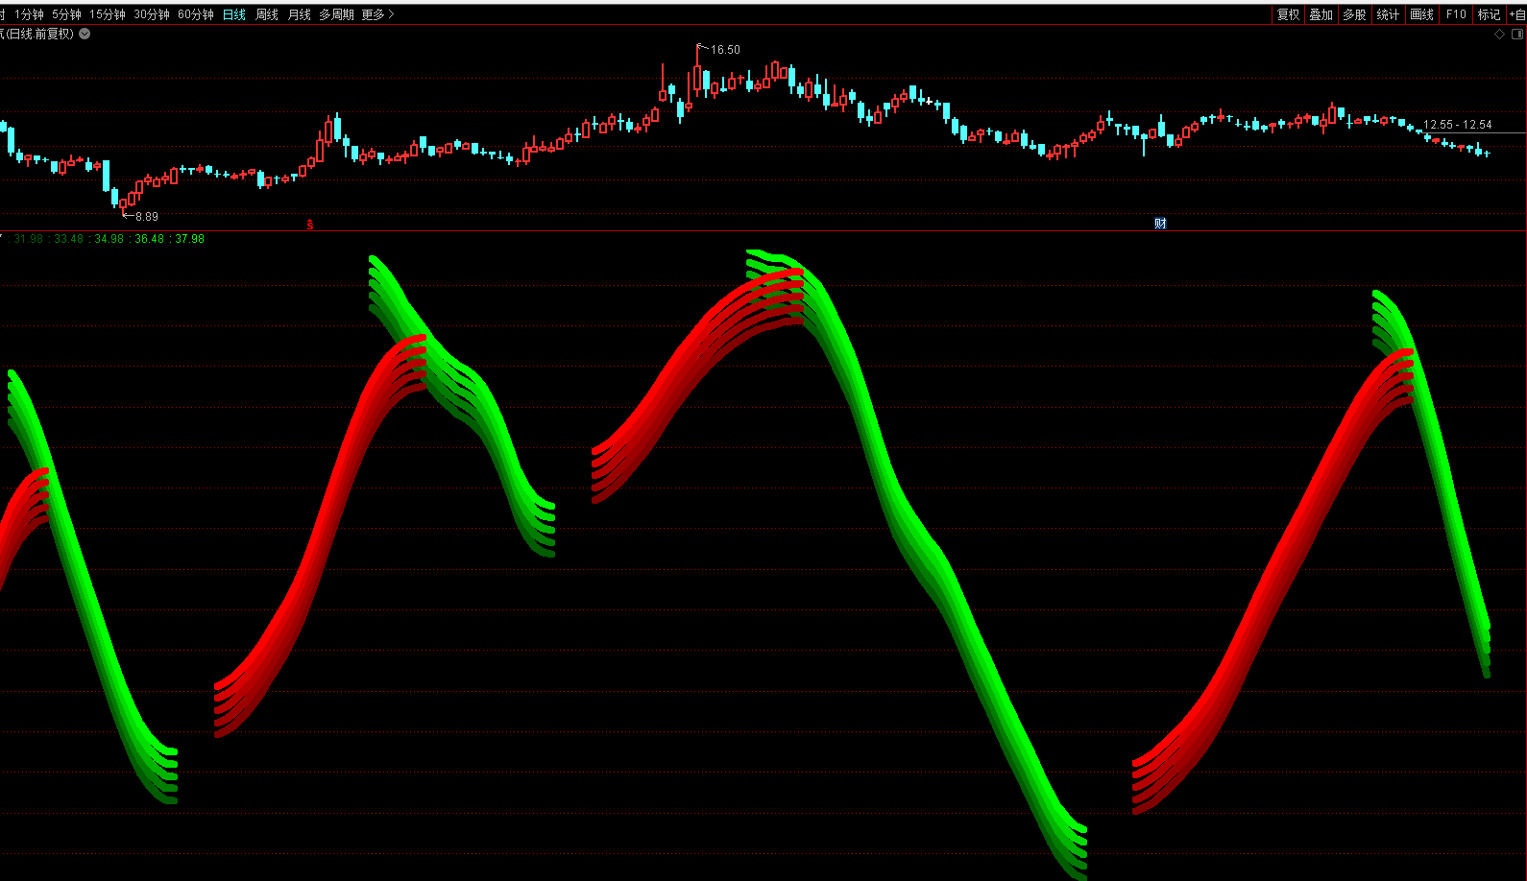Toggle 叠加 overlay comparison
Image resolution: width=1527 pixels, height=881 pixels.
(1321, 14)
